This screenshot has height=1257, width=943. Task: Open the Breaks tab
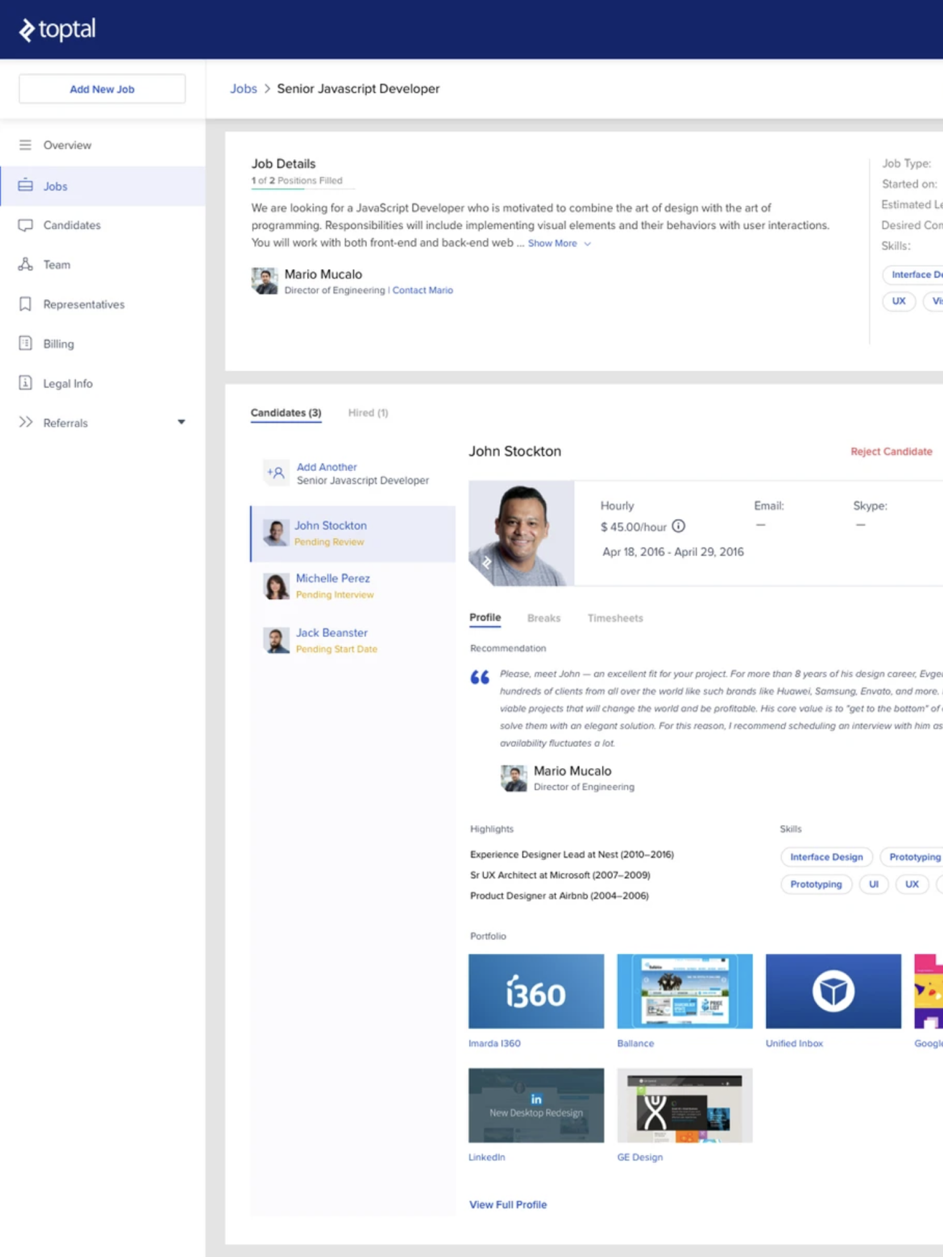(543, 618)
